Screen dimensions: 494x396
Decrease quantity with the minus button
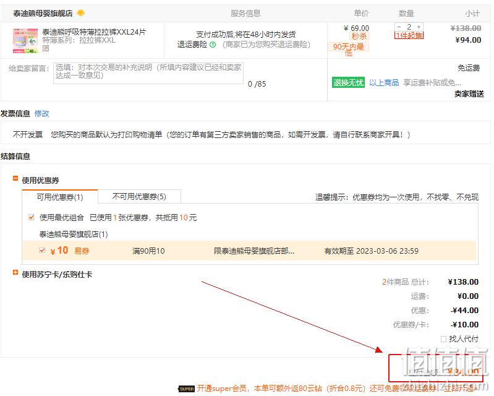coord(399,27)
